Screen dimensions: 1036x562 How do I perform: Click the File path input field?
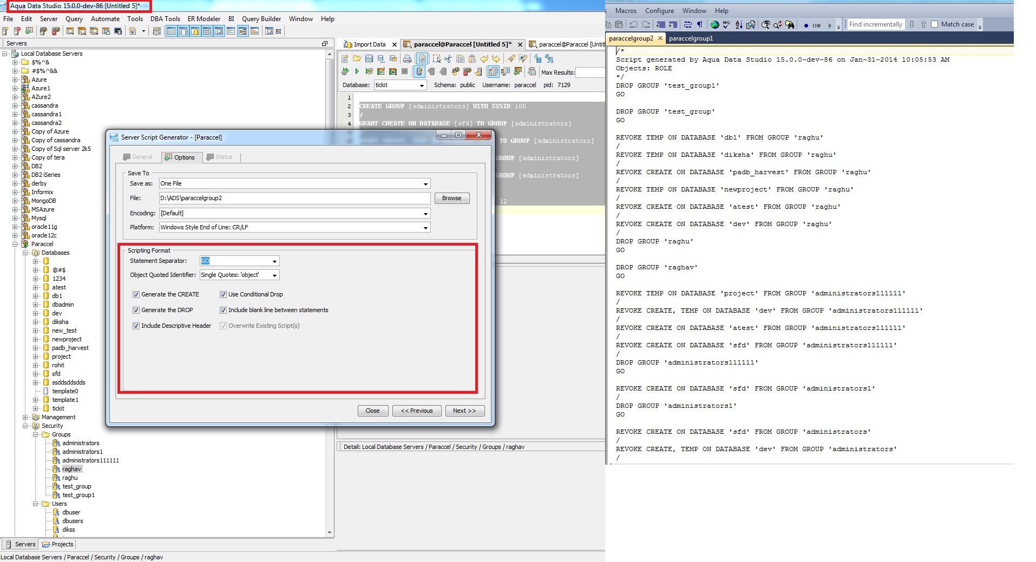click(294, 199)
